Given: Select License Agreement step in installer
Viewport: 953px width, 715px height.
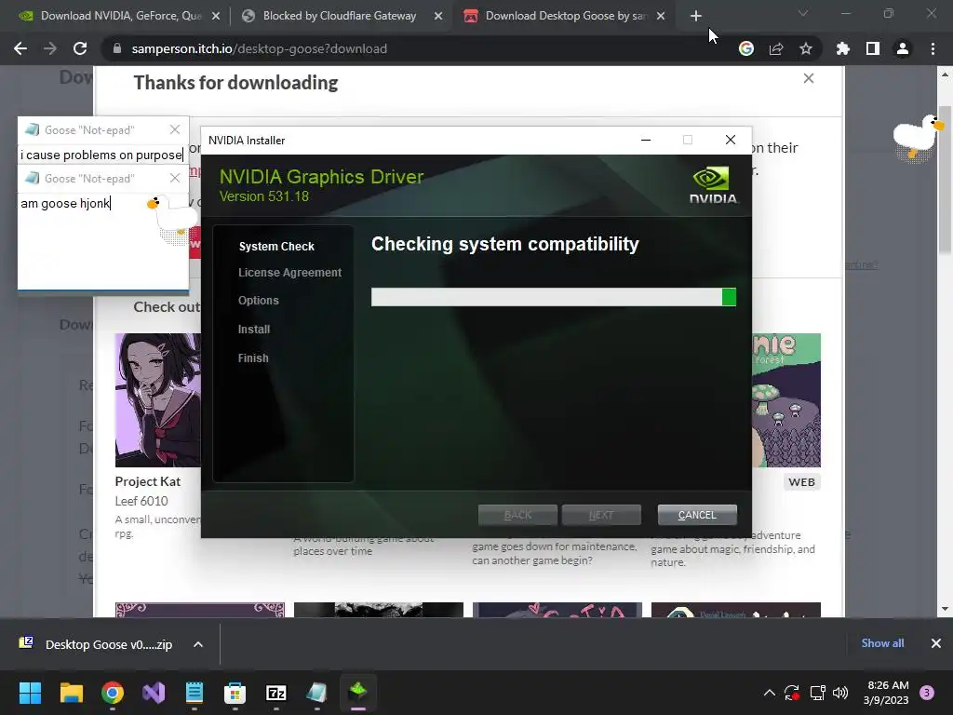Looking at the screenshot, I should click(x=290, y=273).
